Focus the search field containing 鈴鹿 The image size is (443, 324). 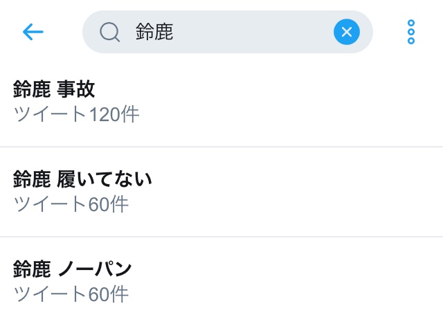[x=154, y=32]
